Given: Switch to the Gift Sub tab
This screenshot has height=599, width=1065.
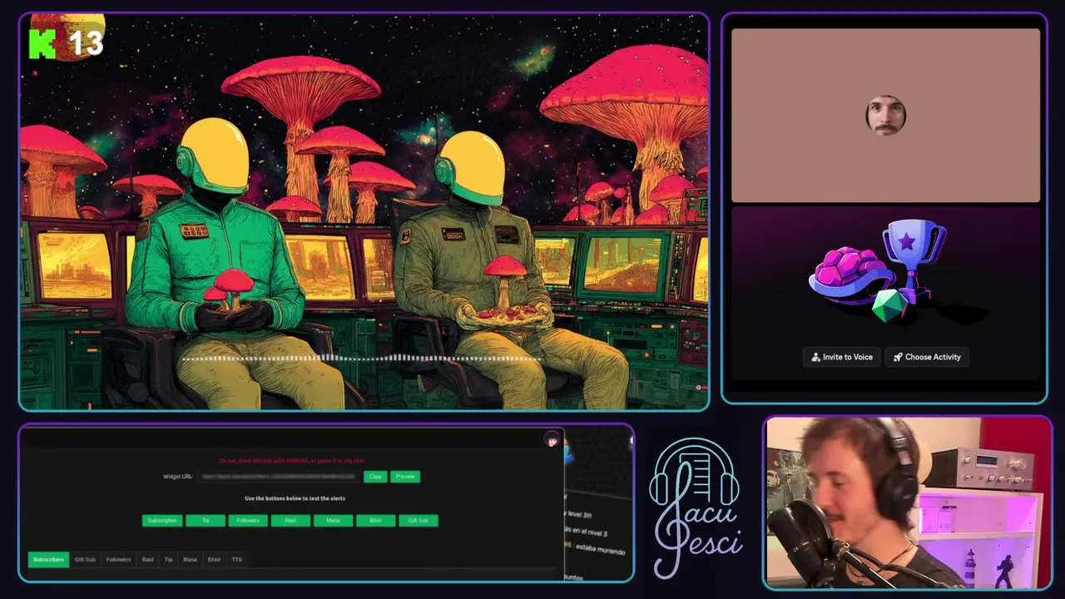Looking at the screenshot, I should [x=85, y=559].
